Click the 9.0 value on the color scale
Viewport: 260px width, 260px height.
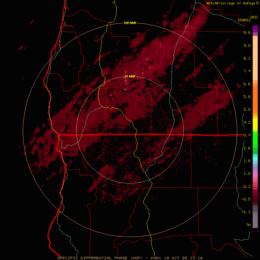[247, 45]
